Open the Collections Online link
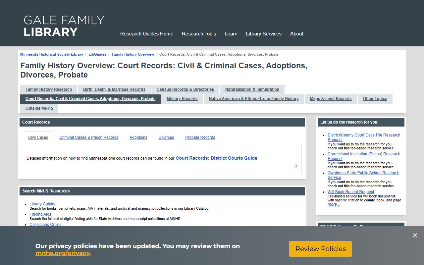The height and width of the screenshot is (265, 424). pyautogui.click(x=45, y=225)
